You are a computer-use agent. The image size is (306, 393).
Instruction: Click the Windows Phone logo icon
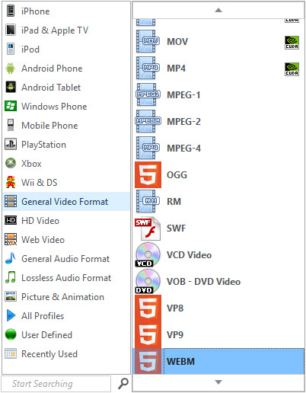[x=11, y=106]
